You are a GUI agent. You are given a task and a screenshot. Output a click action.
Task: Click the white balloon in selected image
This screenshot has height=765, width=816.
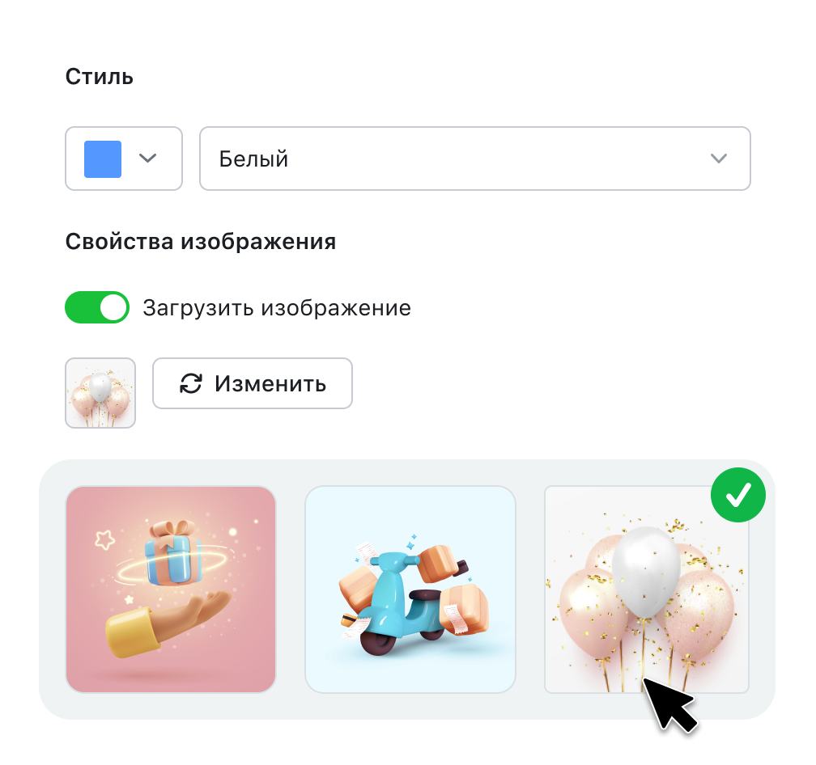click(x=646, y=572)
